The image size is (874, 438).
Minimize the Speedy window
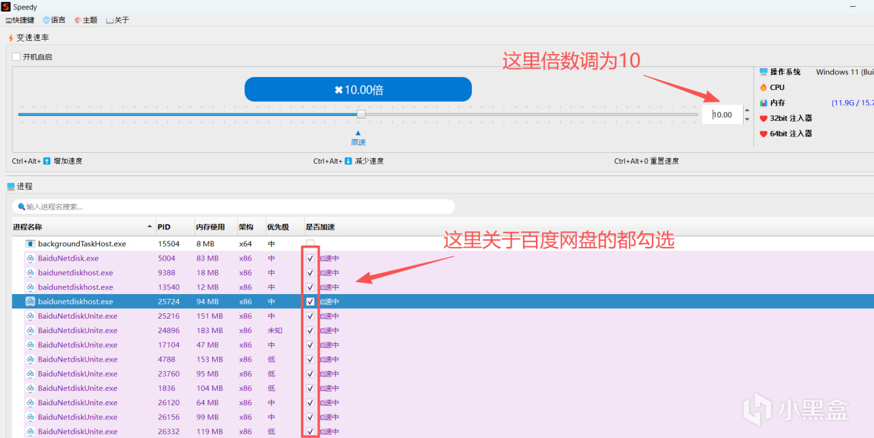(x=851, y=6)
